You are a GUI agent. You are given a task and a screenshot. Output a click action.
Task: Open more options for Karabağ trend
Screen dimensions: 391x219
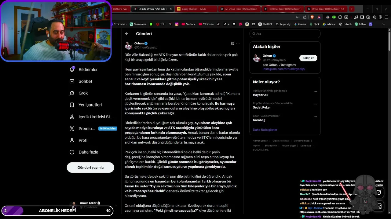(x=315, y=116)
